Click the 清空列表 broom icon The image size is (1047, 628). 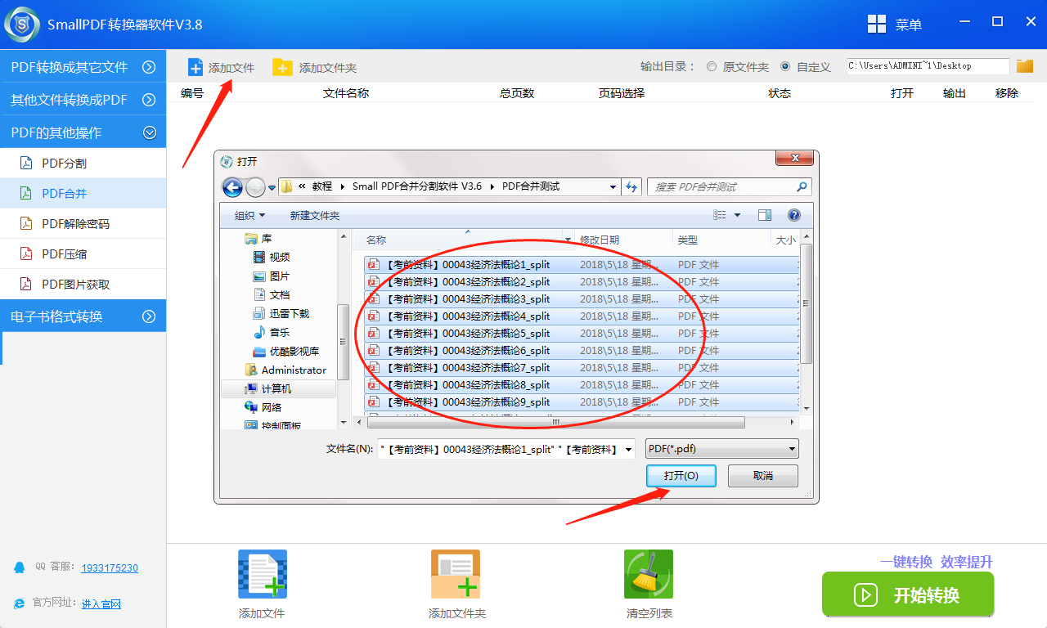tap(649, 574)
